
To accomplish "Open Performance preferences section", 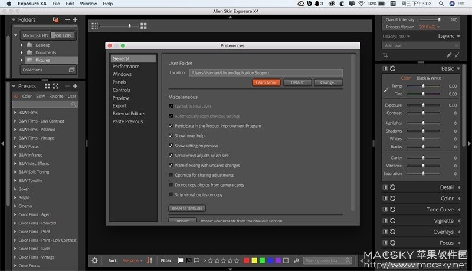I will (x=126, y=67).
